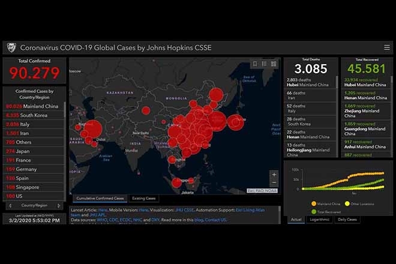The width and height of the screenshot is (396, 264).
Task: Go to next Country/Region list with right arrow
Action: tap(60, 205)
